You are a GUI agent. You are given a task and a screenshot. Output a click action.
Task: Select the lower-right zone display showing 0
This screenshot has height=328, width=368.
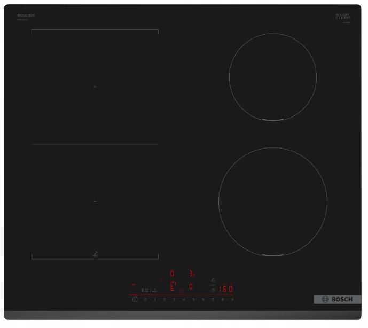click(x=191, y=286)
